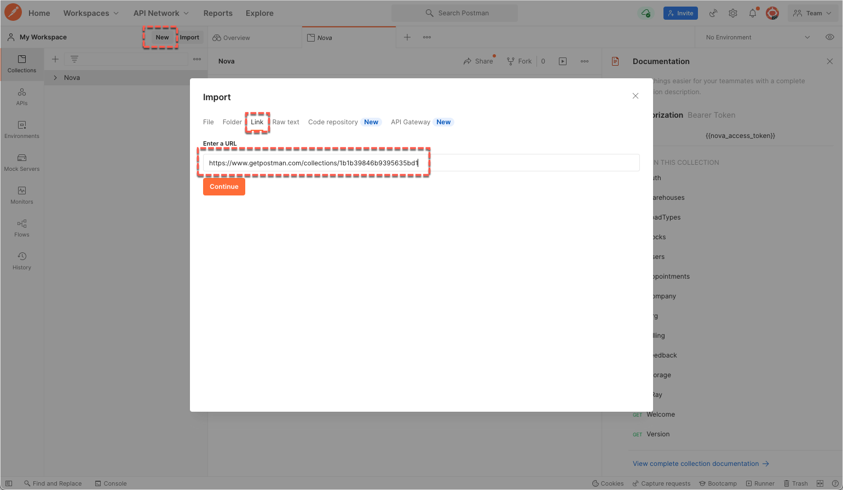843x490 pixels.
Task: Open the Collections sidebar panel
Action: (x=22, y=64)
